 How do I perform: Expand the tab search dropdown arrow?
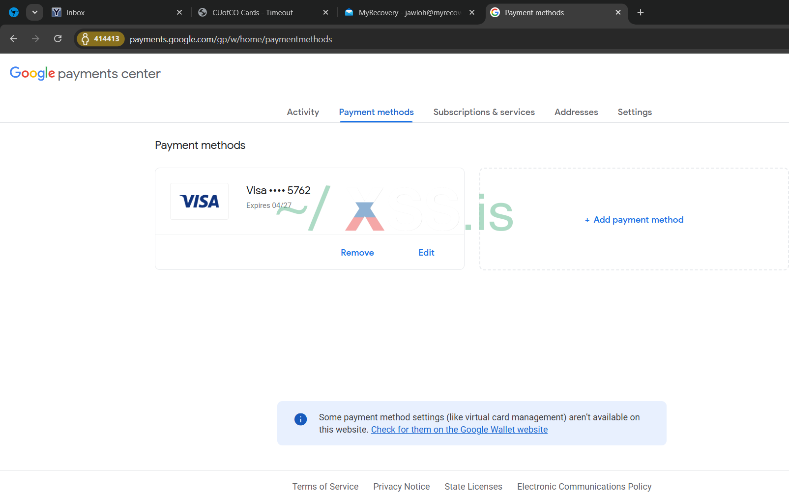coord(34,13)
